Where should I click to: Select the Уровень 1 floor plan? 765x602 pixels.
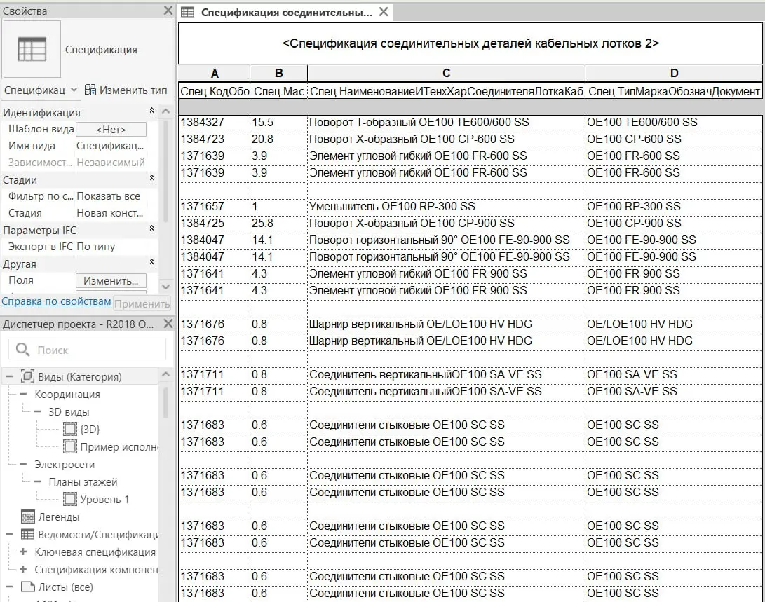pos(104,499)
